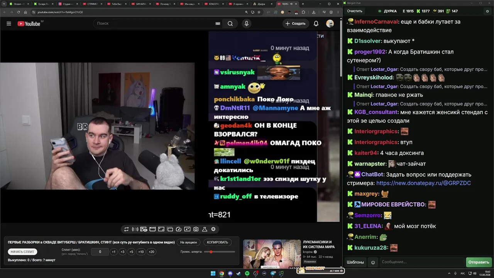Click username InfernoCarnaval in chat
The width and height of the screenshot is (494, 278).
click(x=376, y=22)
